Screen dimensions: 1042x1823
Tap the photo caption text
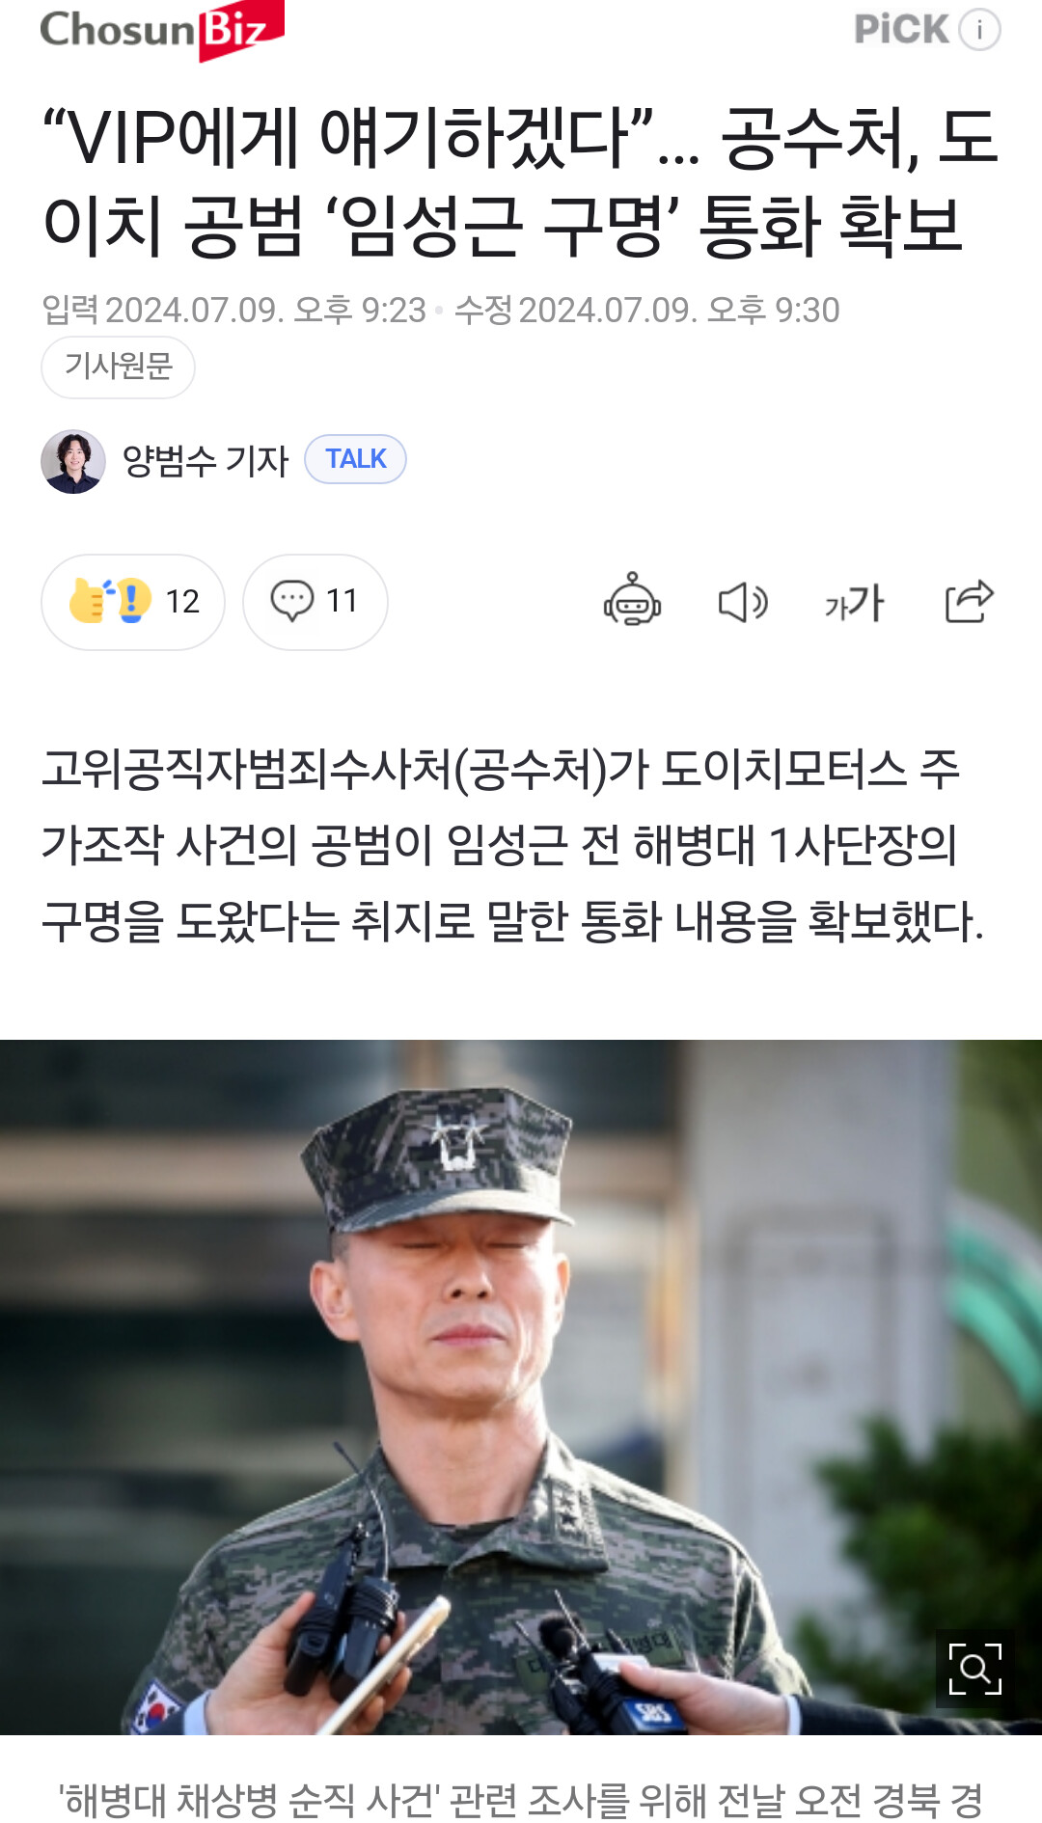pyautogui.click(x=521, y=1800)
